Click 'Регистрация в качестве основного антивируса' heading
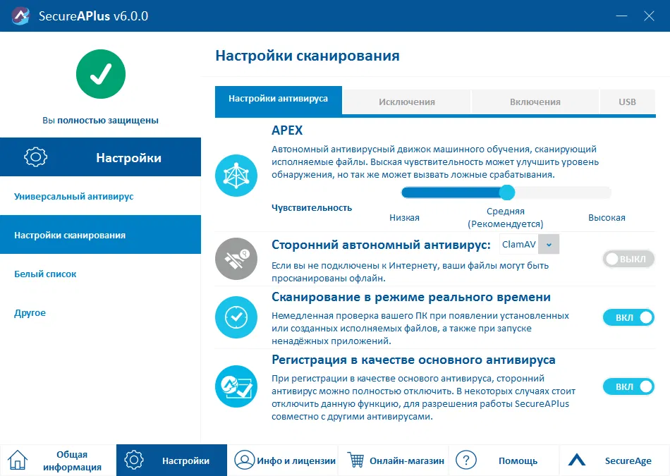The height and width of the screenshot is (476, 670). coord(413,360)
